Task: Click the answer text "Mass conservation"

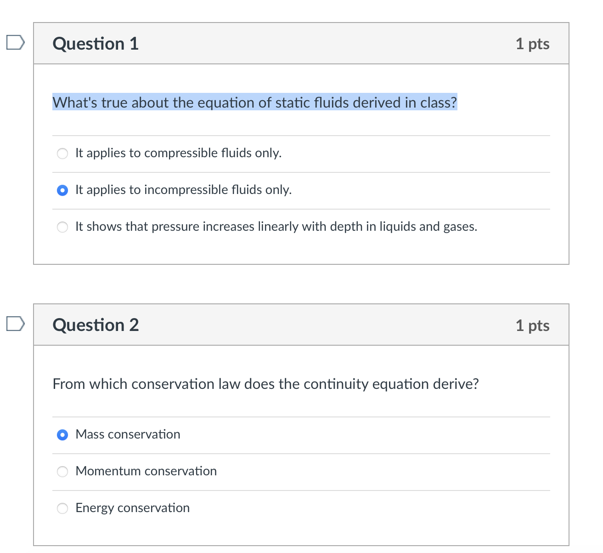Action: (128, 434)
